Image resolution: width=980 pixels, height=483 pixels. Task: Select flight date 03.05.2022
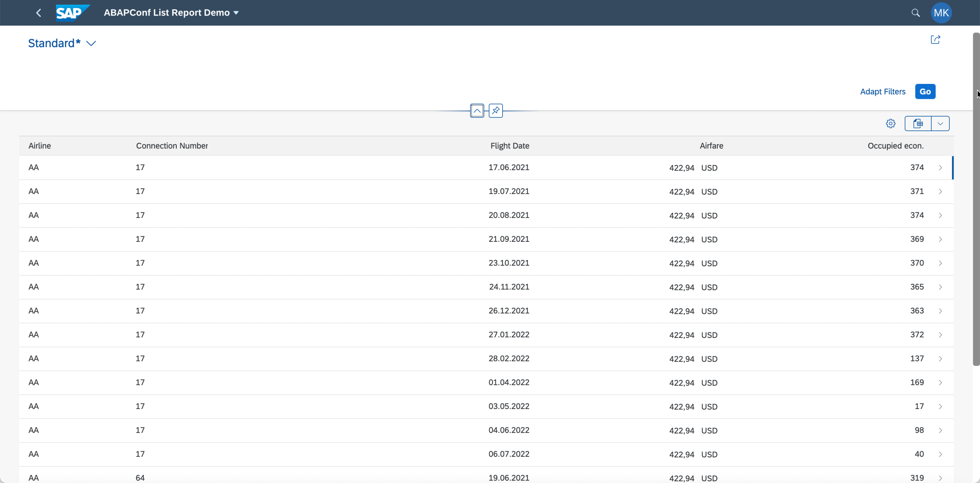(509, 406)
